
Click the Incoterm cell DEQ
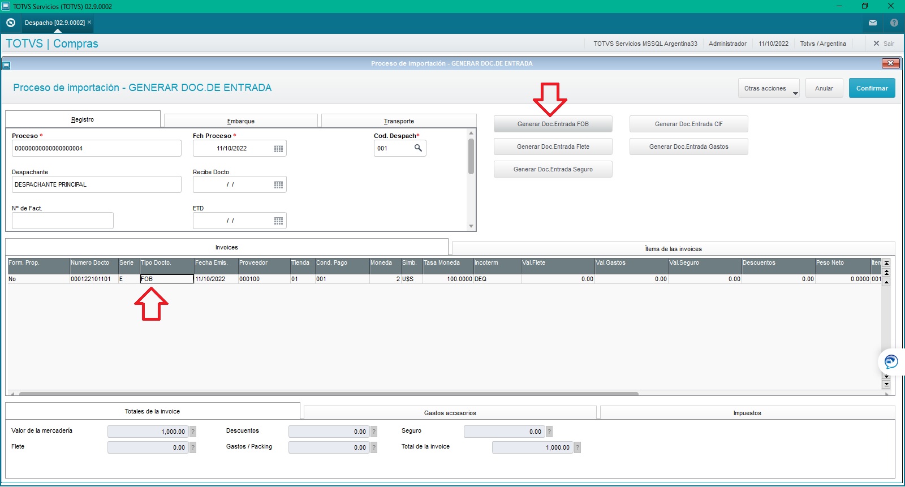pyautogui.click(x=497, y=279)
